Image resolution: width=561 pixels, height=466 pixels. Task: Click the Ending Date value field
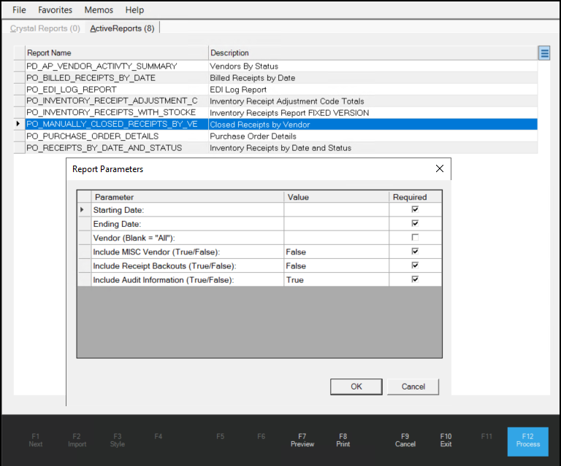click(335, 224)
